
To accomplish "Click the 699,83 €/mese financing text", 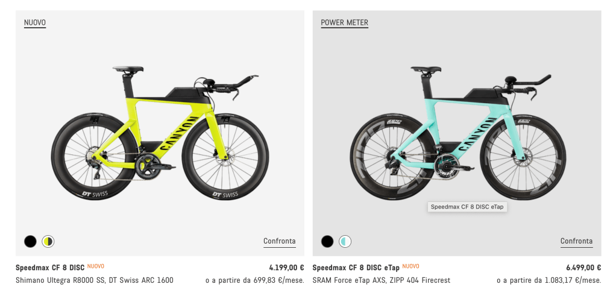I will pyautogui.click(x=254, y=280).
